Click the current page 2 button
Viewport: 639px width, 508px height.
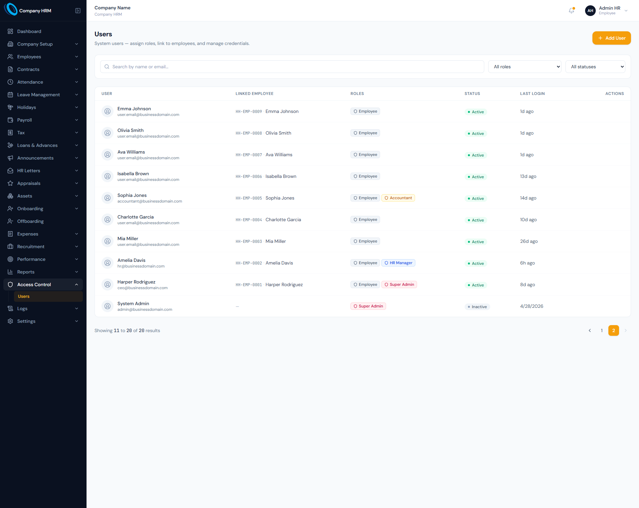614,330
